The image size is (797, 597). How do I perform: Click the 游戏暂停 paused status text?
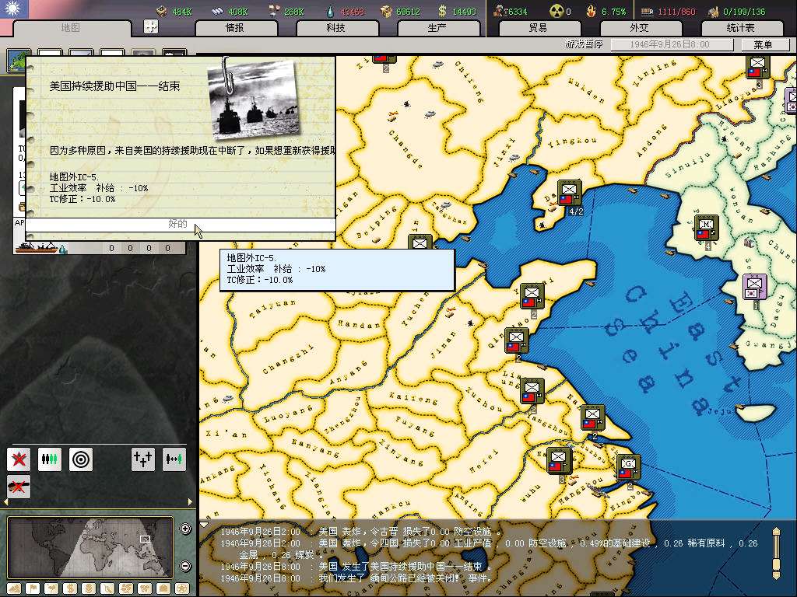(584, 44)
